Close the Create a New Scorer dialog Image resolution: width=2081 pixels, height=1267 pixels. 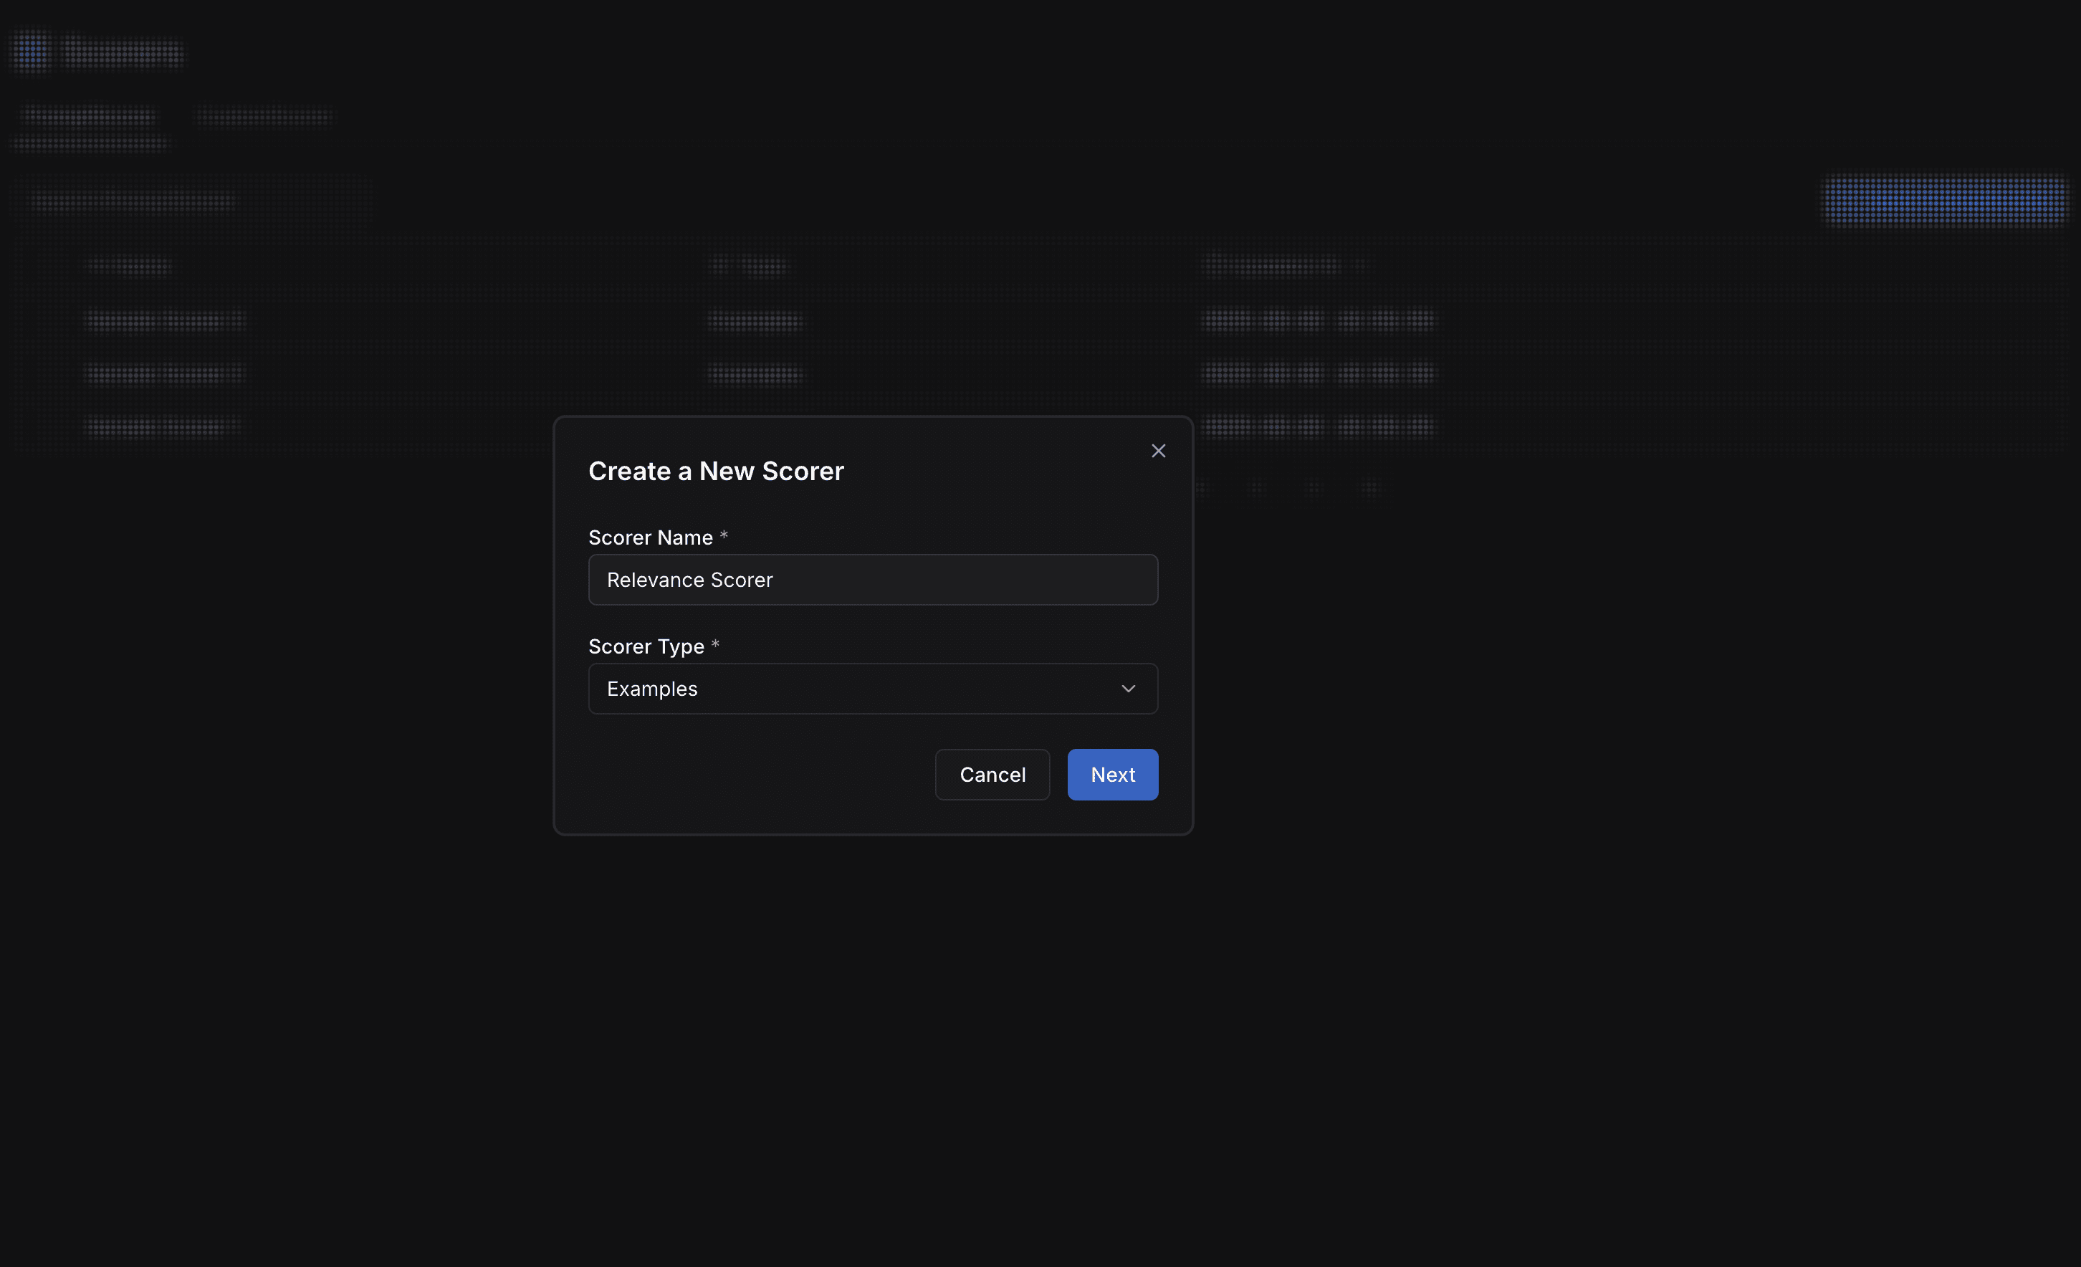point(1158,451)
